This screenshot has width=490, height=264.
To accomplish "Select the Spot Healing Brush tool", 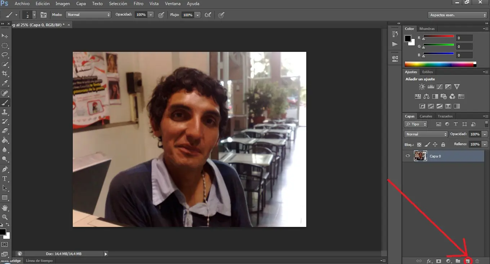I will coord(5,93).
